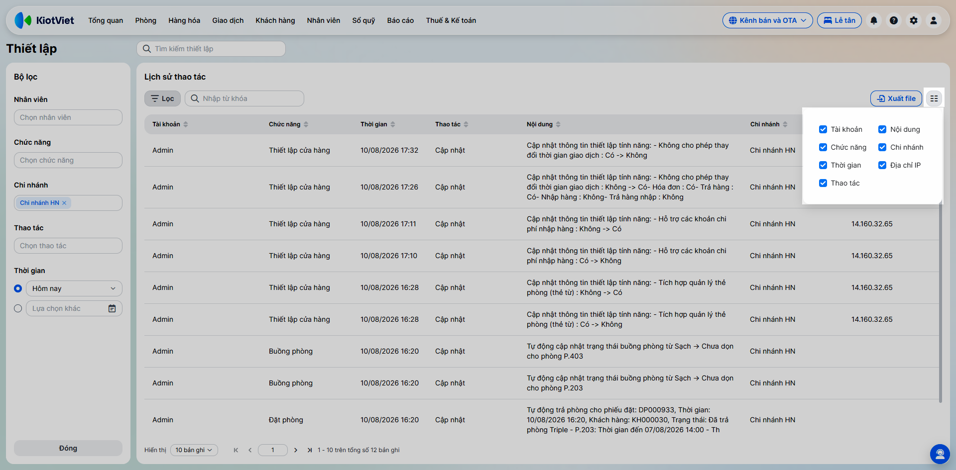Screen dimensions: 956x470
Task: Go to last page of records
Action: 310,450
